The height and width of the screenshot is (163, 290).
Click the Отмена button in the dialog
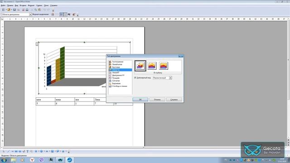tap(157, 100)
